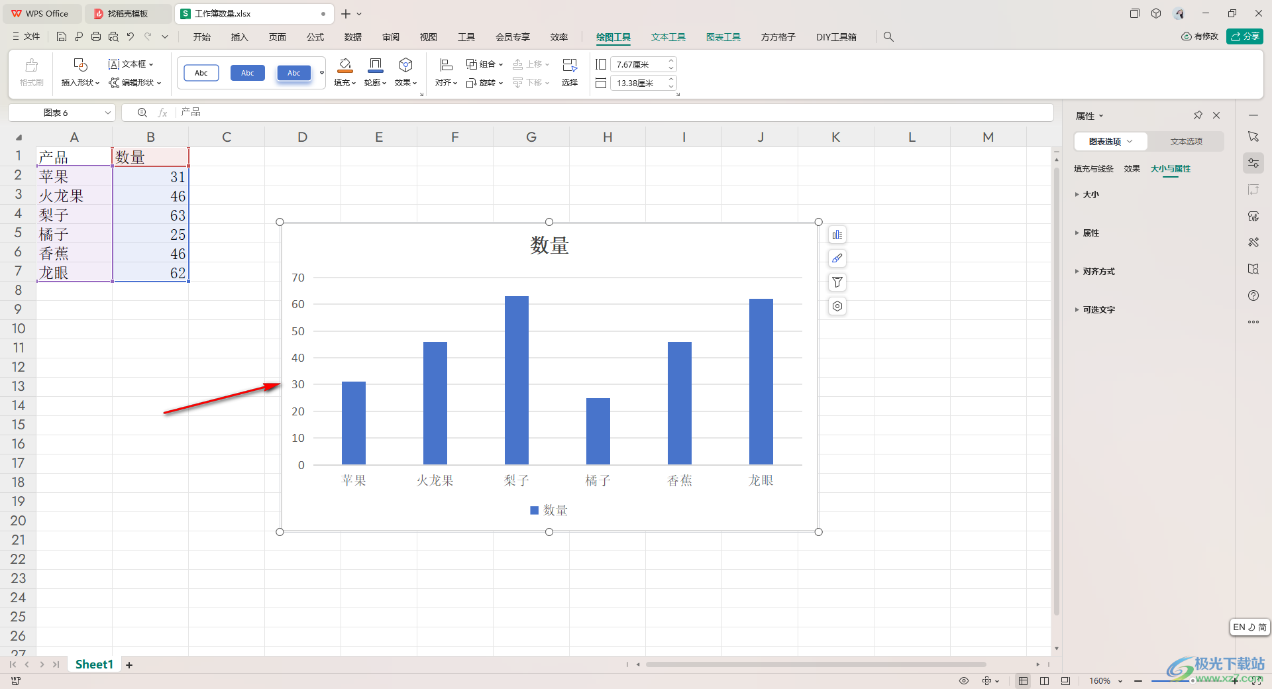This screenshot has width=1272, height=689.
Task: Select the 填充与线条 sub-tab
Action: [1094, 169]
